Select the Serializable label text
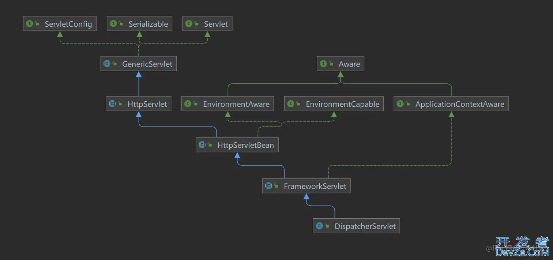The width and height of the screenshot is (553, 260). (148, 24)
